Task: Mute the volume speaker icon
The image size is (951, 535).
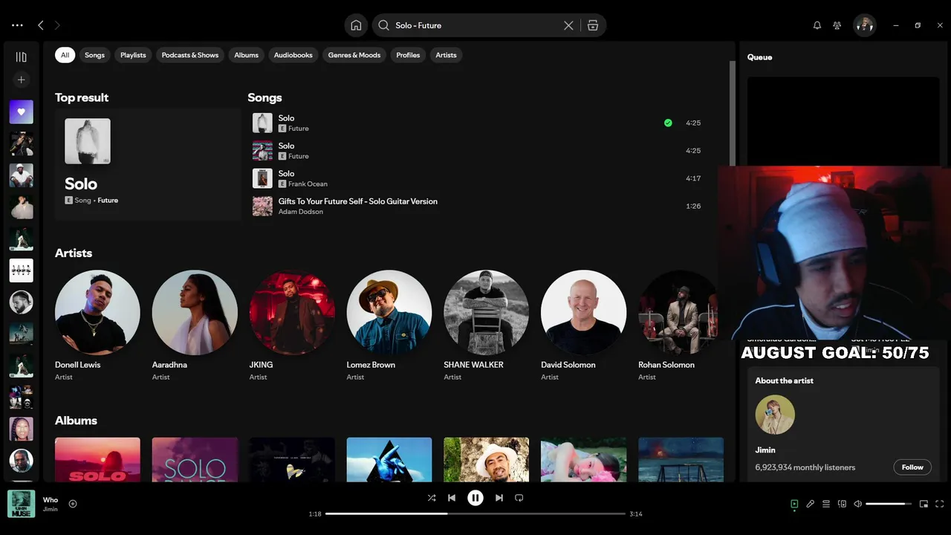Action: pos(857,504)
